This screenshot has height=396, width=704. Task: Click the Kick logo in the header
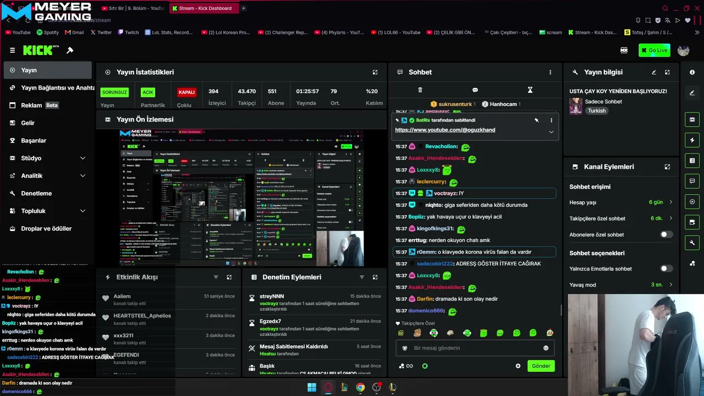point(41,50)
